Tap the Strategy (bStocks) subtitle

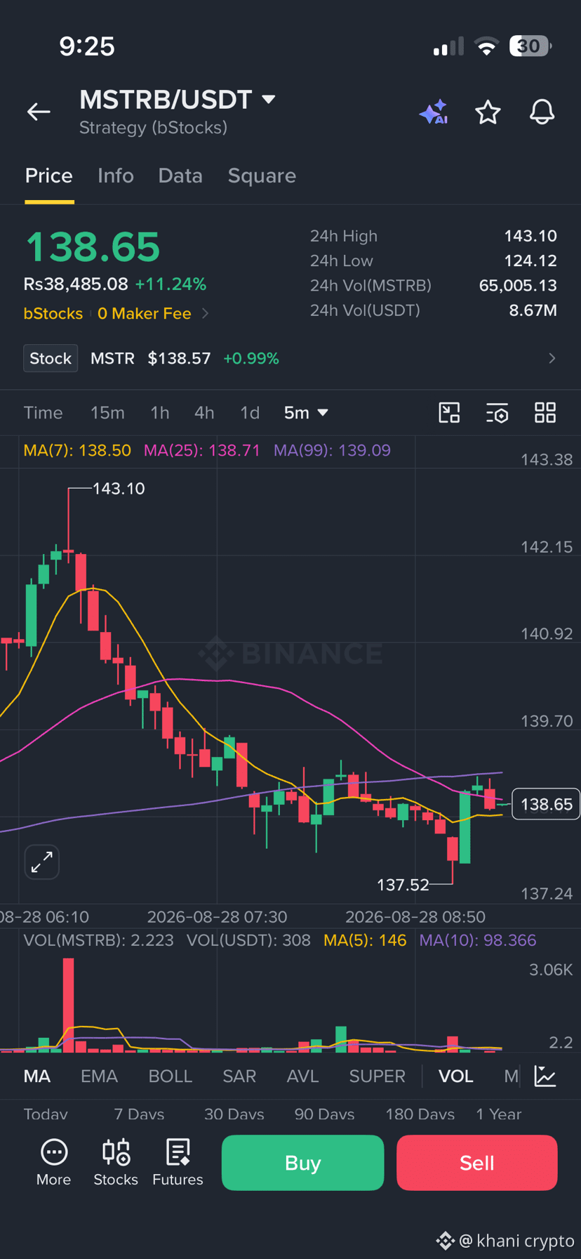153,128
